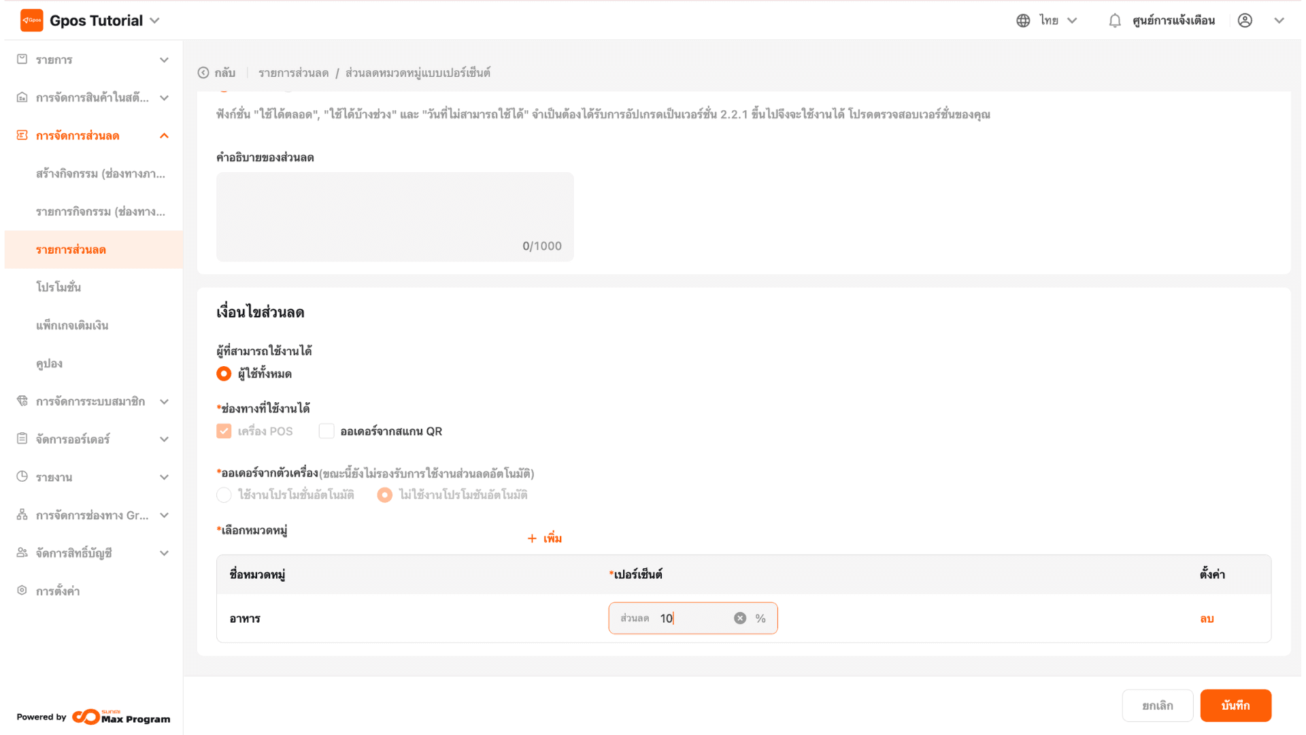Image resolution: width=1306 pixels, height=735 pixels.
Task: Select ใช้งานโปรโมชั่นอัตโนมัติ radio option
Action: (224, 495)
